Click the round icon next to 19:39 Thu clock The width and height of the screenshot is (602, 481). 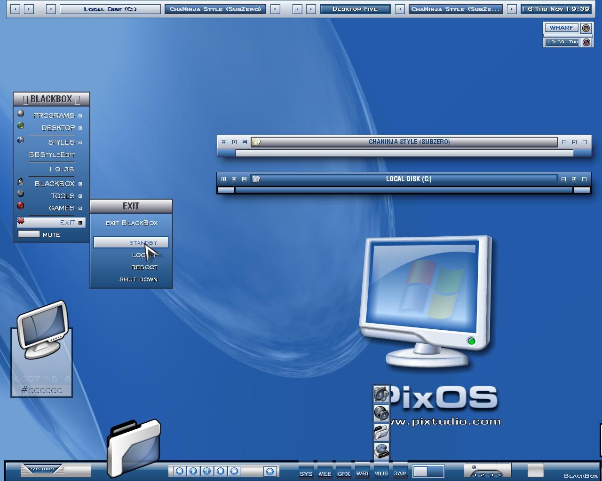coord(586,42)
